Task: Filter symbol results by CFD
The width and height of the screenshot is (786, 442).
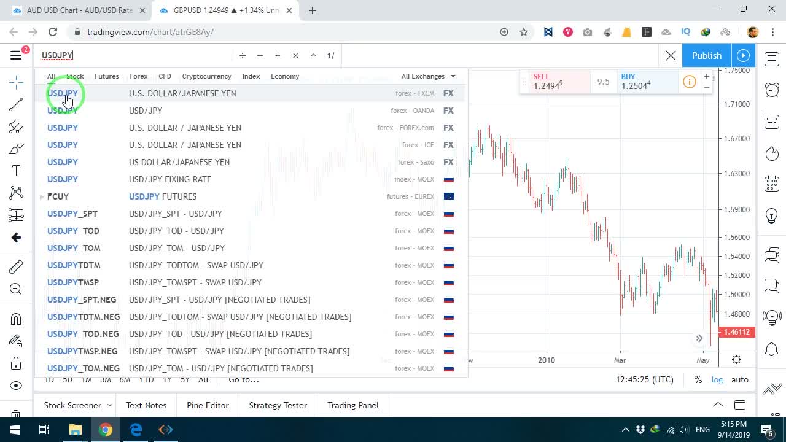Action: [165, 76]
